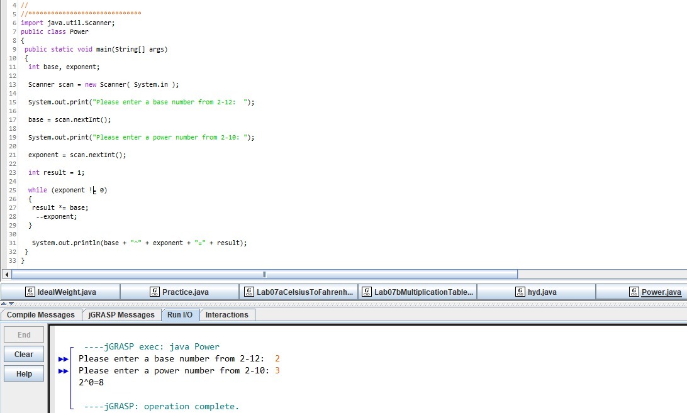Click the CSD icon on Lab07bMultiplicationTable tab
The width and height of the screenshot is (687, 413).
coord(366,292)
